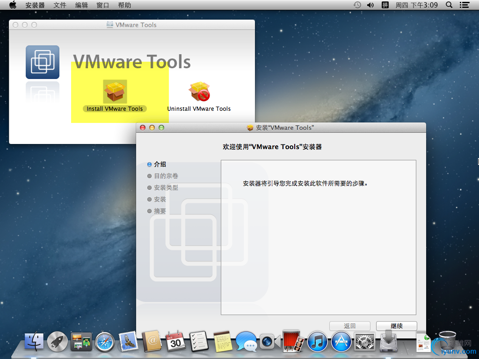Viewport: 479px width, 359px height.
Task: Open Contacts address book in Dock
Action: click(152, 341)
